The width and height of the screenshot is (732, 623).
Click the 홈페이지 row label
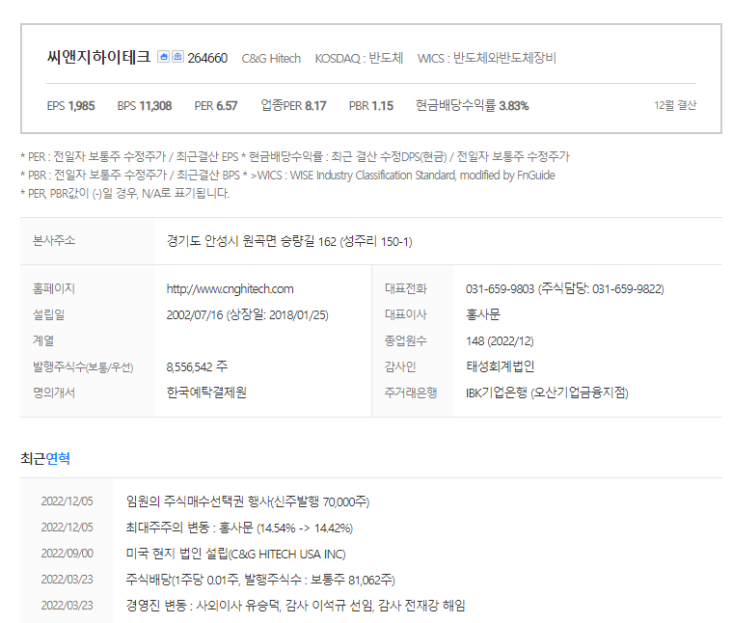[x=54, y=289]
